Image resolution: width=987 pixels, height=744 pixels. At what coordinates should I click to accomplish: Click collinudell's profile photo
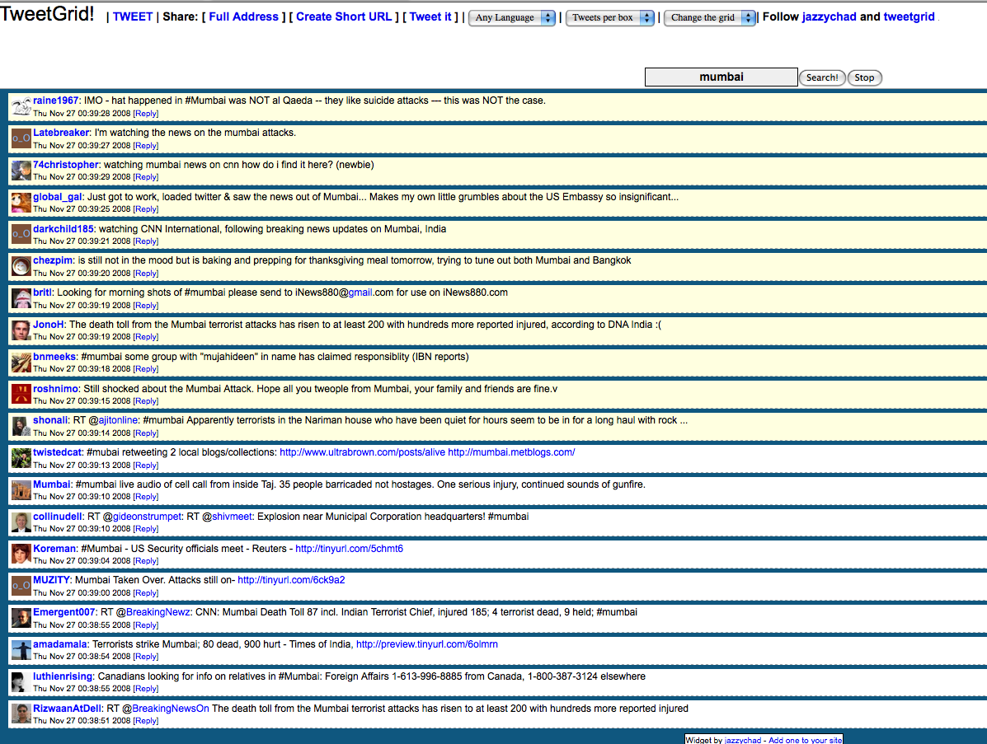coord(21,522)
